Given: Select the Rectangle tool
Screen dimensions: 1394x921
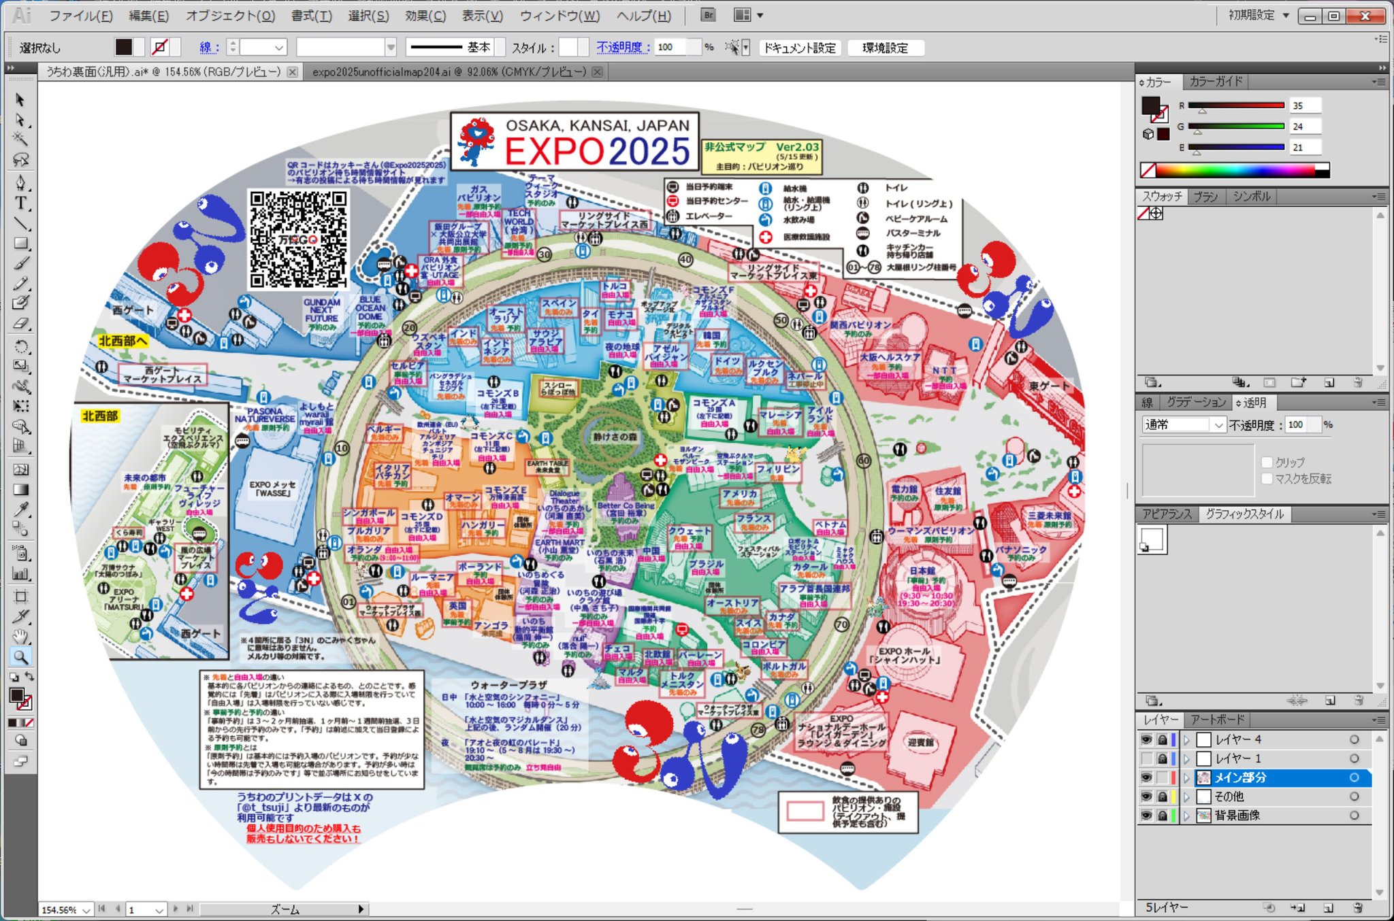Looking at the screenshot, I should 20,243.
